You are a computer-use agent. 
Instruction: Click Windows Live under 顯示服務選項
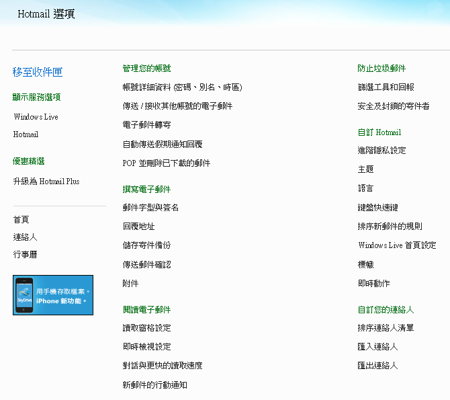click(36, 117)
